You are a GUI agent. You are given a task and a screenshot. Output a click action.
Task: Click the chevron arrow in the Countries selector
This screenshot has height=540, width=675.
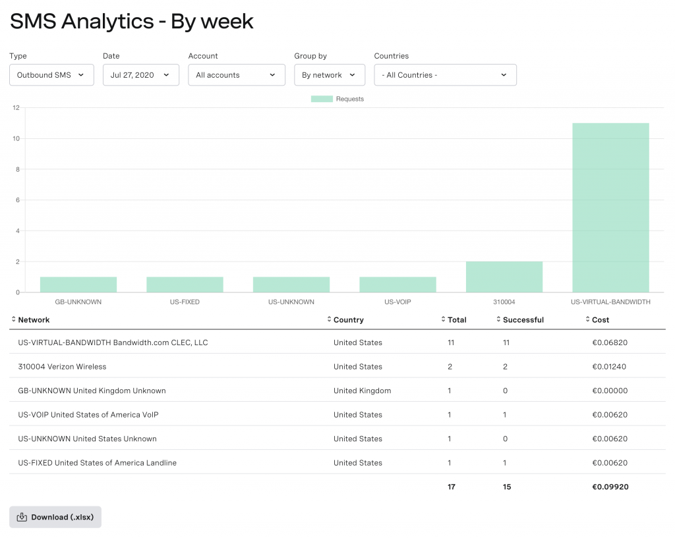504,74
